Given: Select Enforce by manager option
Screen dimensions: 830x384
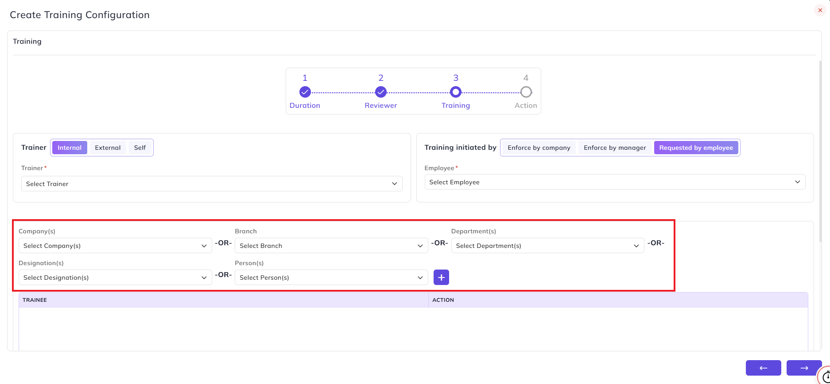Looking at the screenshot, I should (615, 148).
